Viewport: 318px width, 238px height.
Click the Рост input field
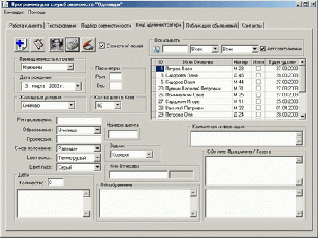tap(116, 76)
